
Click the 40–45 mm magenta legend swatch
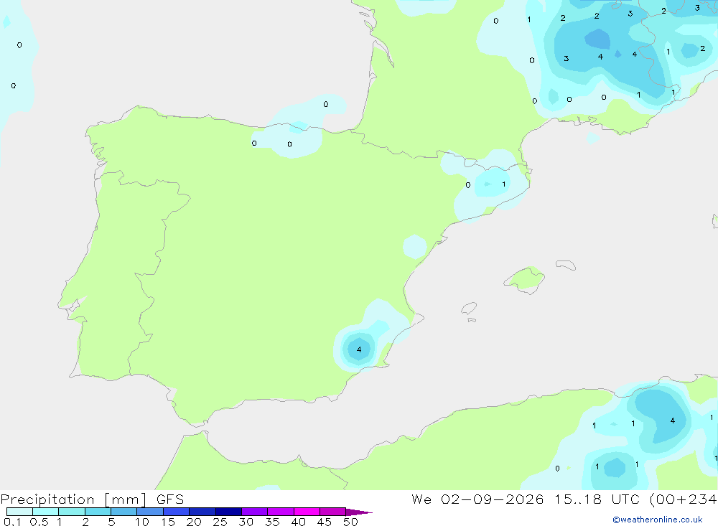pyautogui.click(x=307, y=512)
